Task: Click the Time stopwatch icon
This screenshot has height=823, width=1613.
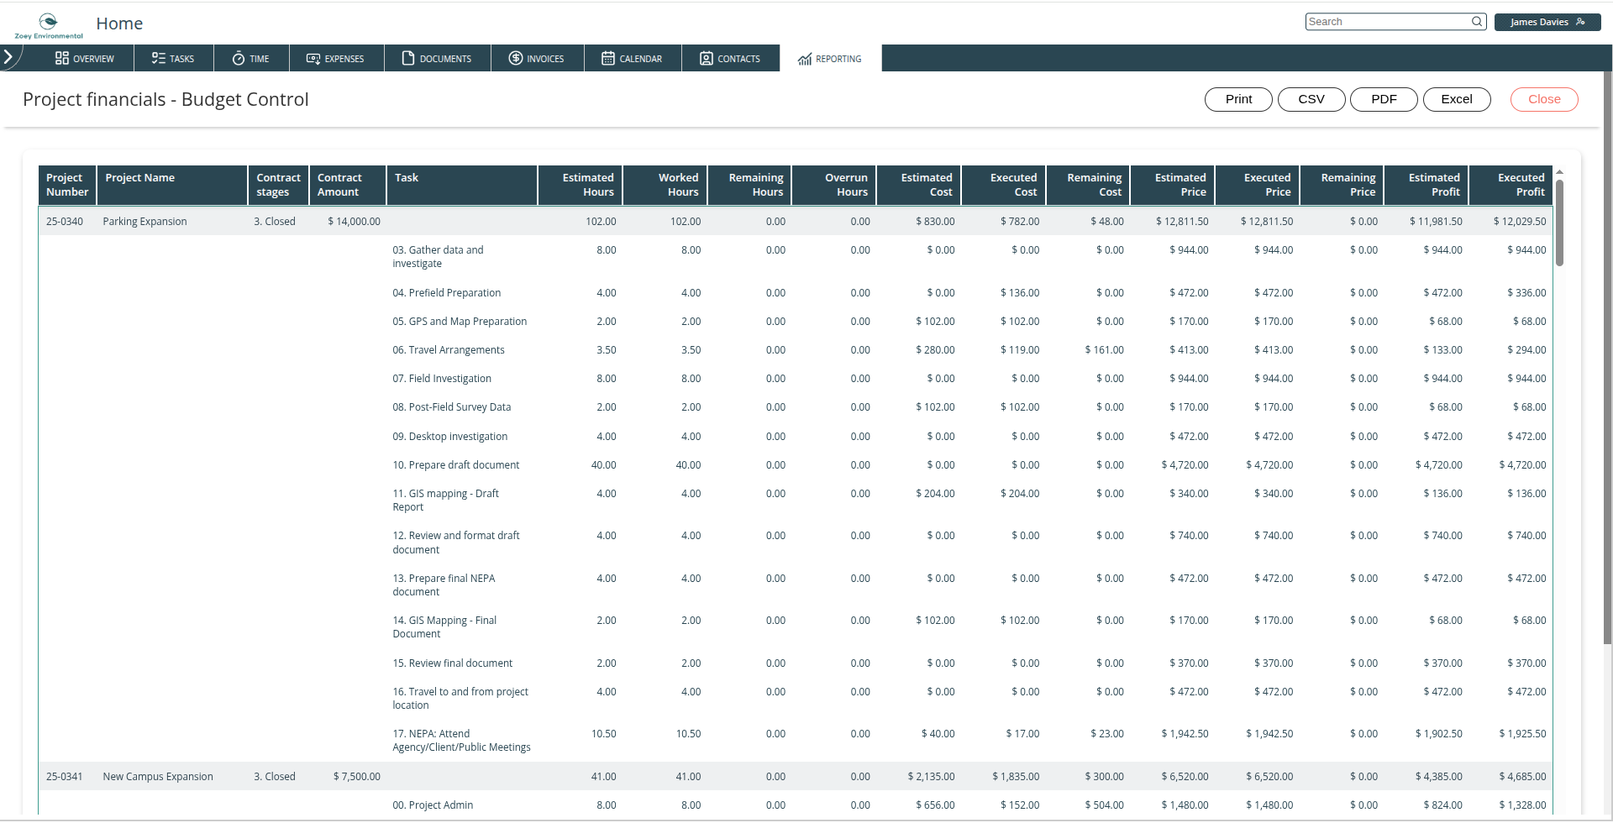Action: (x=239, y=58)
